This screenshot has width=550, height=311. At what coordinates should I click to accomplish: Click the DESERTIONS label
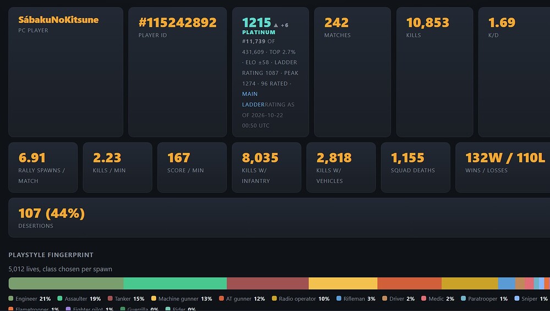pyautogui.click(x=36, y=226)
